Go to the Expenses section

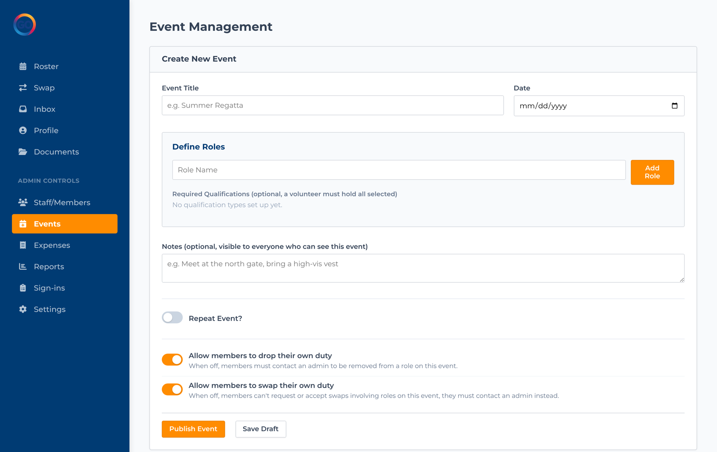click(65, 245)
